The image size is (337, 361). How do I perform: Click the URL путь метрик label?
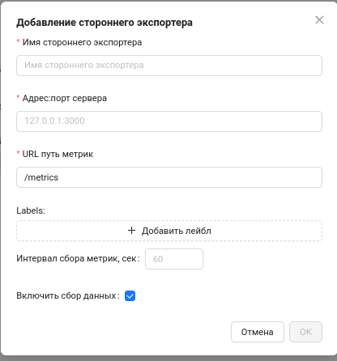58,154
